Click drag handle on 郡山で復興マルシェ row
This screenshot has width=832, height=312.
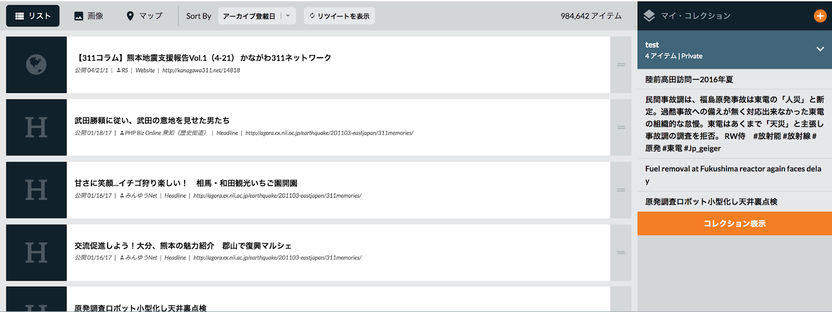(620, 253)
